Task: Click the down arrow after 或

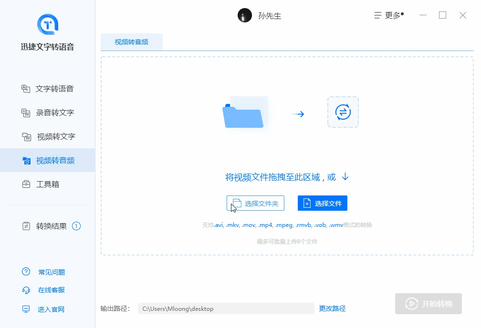Action: click(x=345, y=176)
